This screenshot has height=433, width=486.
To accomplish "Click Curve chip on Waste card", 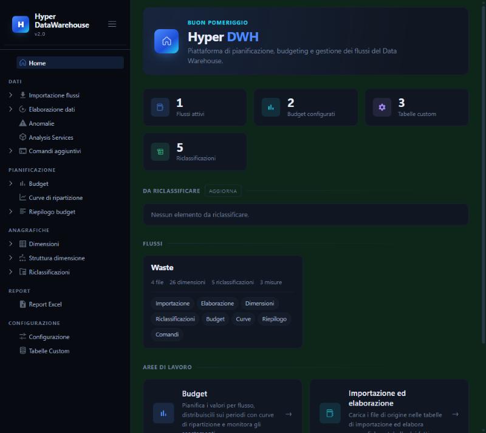I will coord(244,319).
